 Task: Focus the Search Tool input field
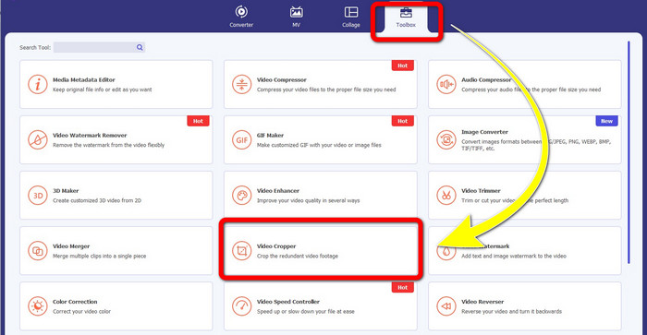pos(99,47)
